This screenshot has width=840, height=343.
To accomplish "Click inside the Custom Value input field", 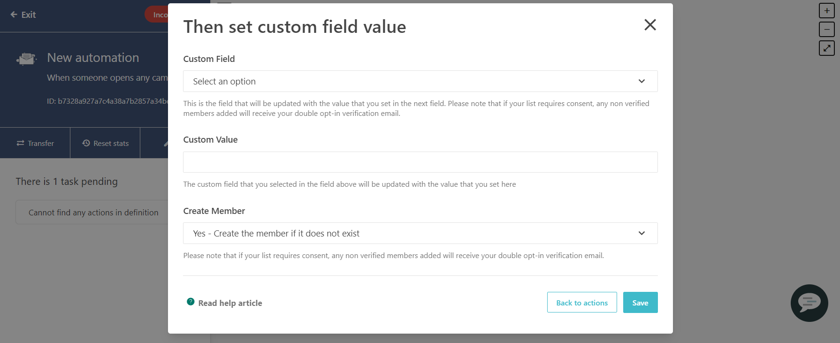I will [x=420, y=162].
